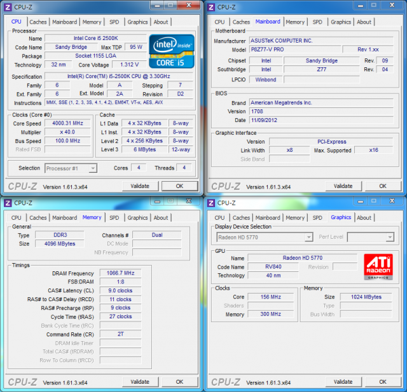Select the About tab in the Memory window

pyautogui.click(x=161, y=218)
